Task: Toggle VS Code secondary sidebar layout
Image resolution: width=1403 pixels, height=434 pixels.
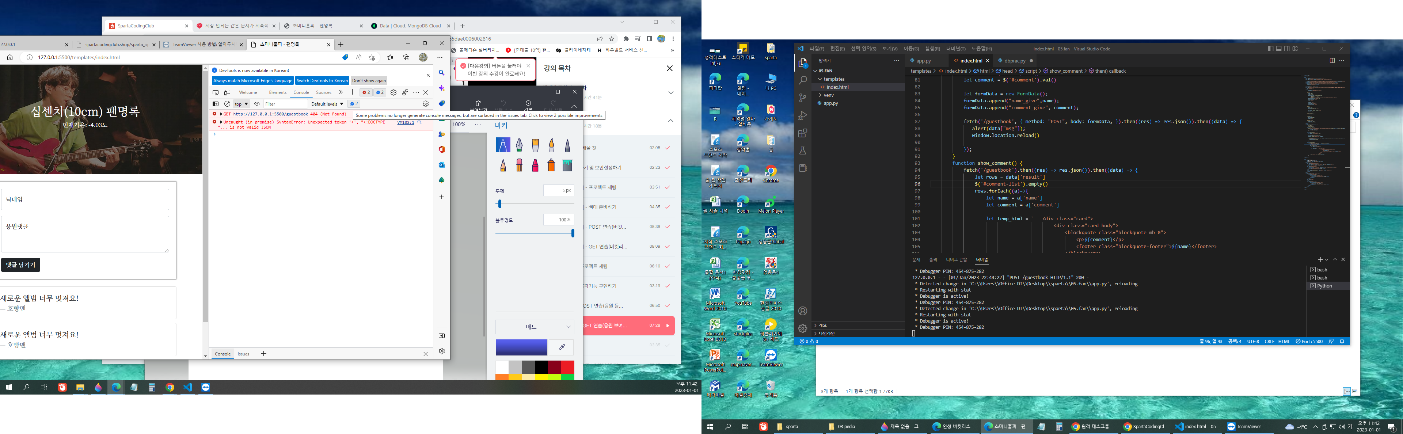Action: [x=1287, y=49]
